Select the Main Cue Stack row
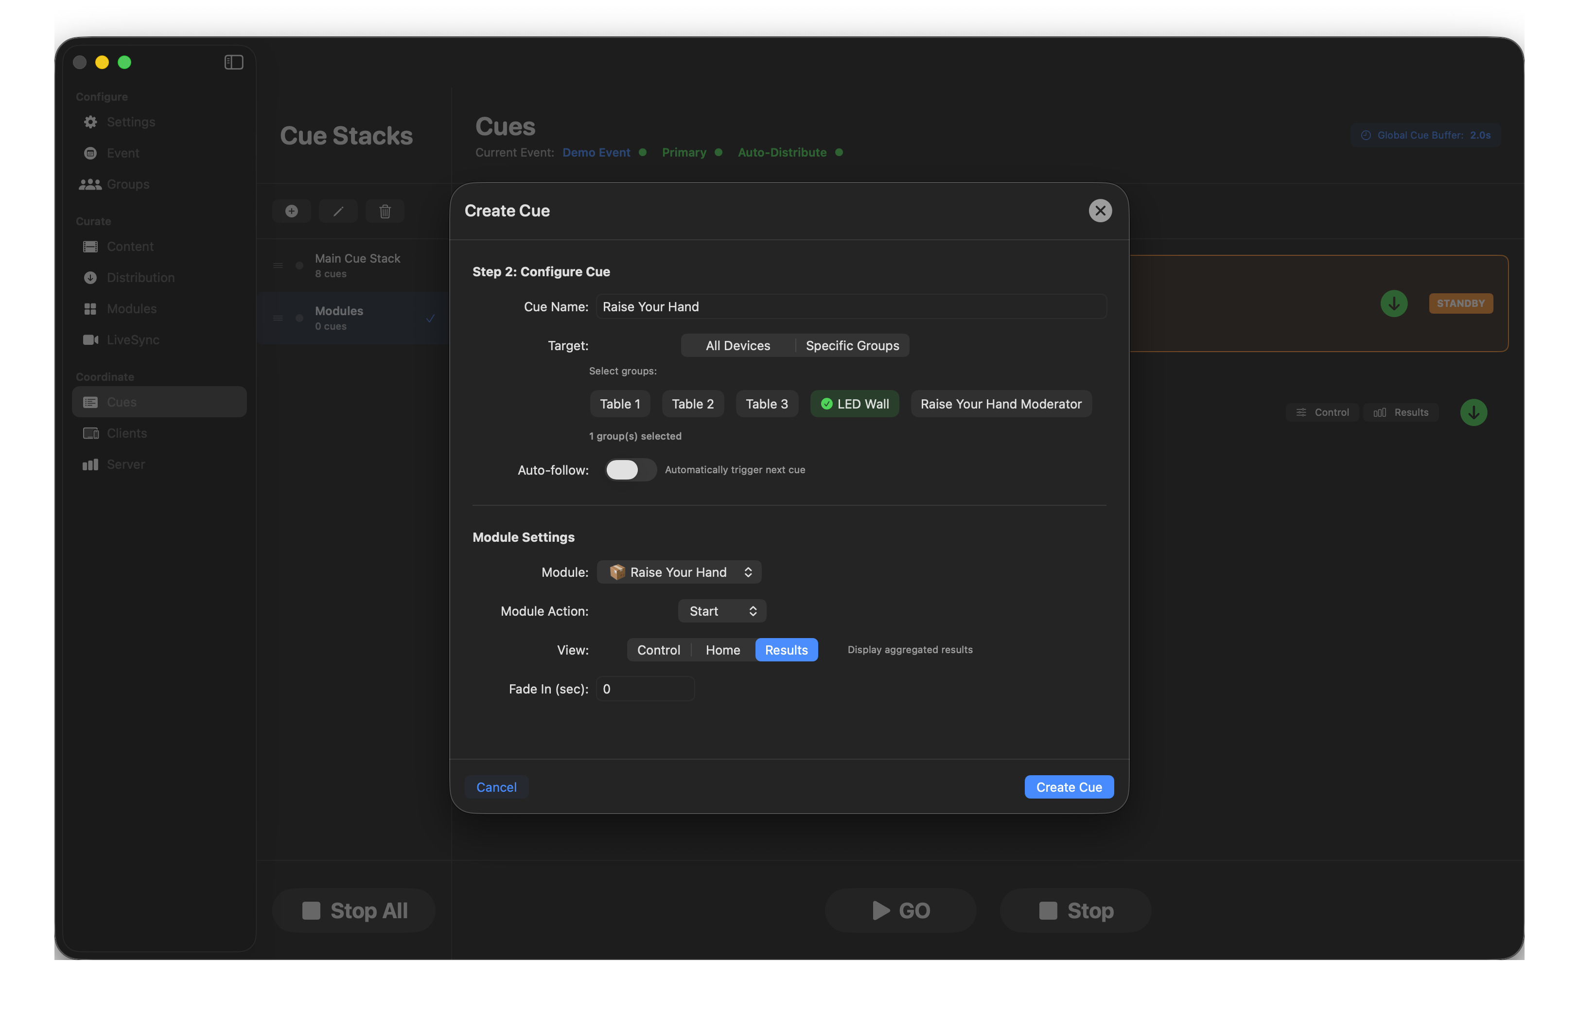 [x=354, y=266]
